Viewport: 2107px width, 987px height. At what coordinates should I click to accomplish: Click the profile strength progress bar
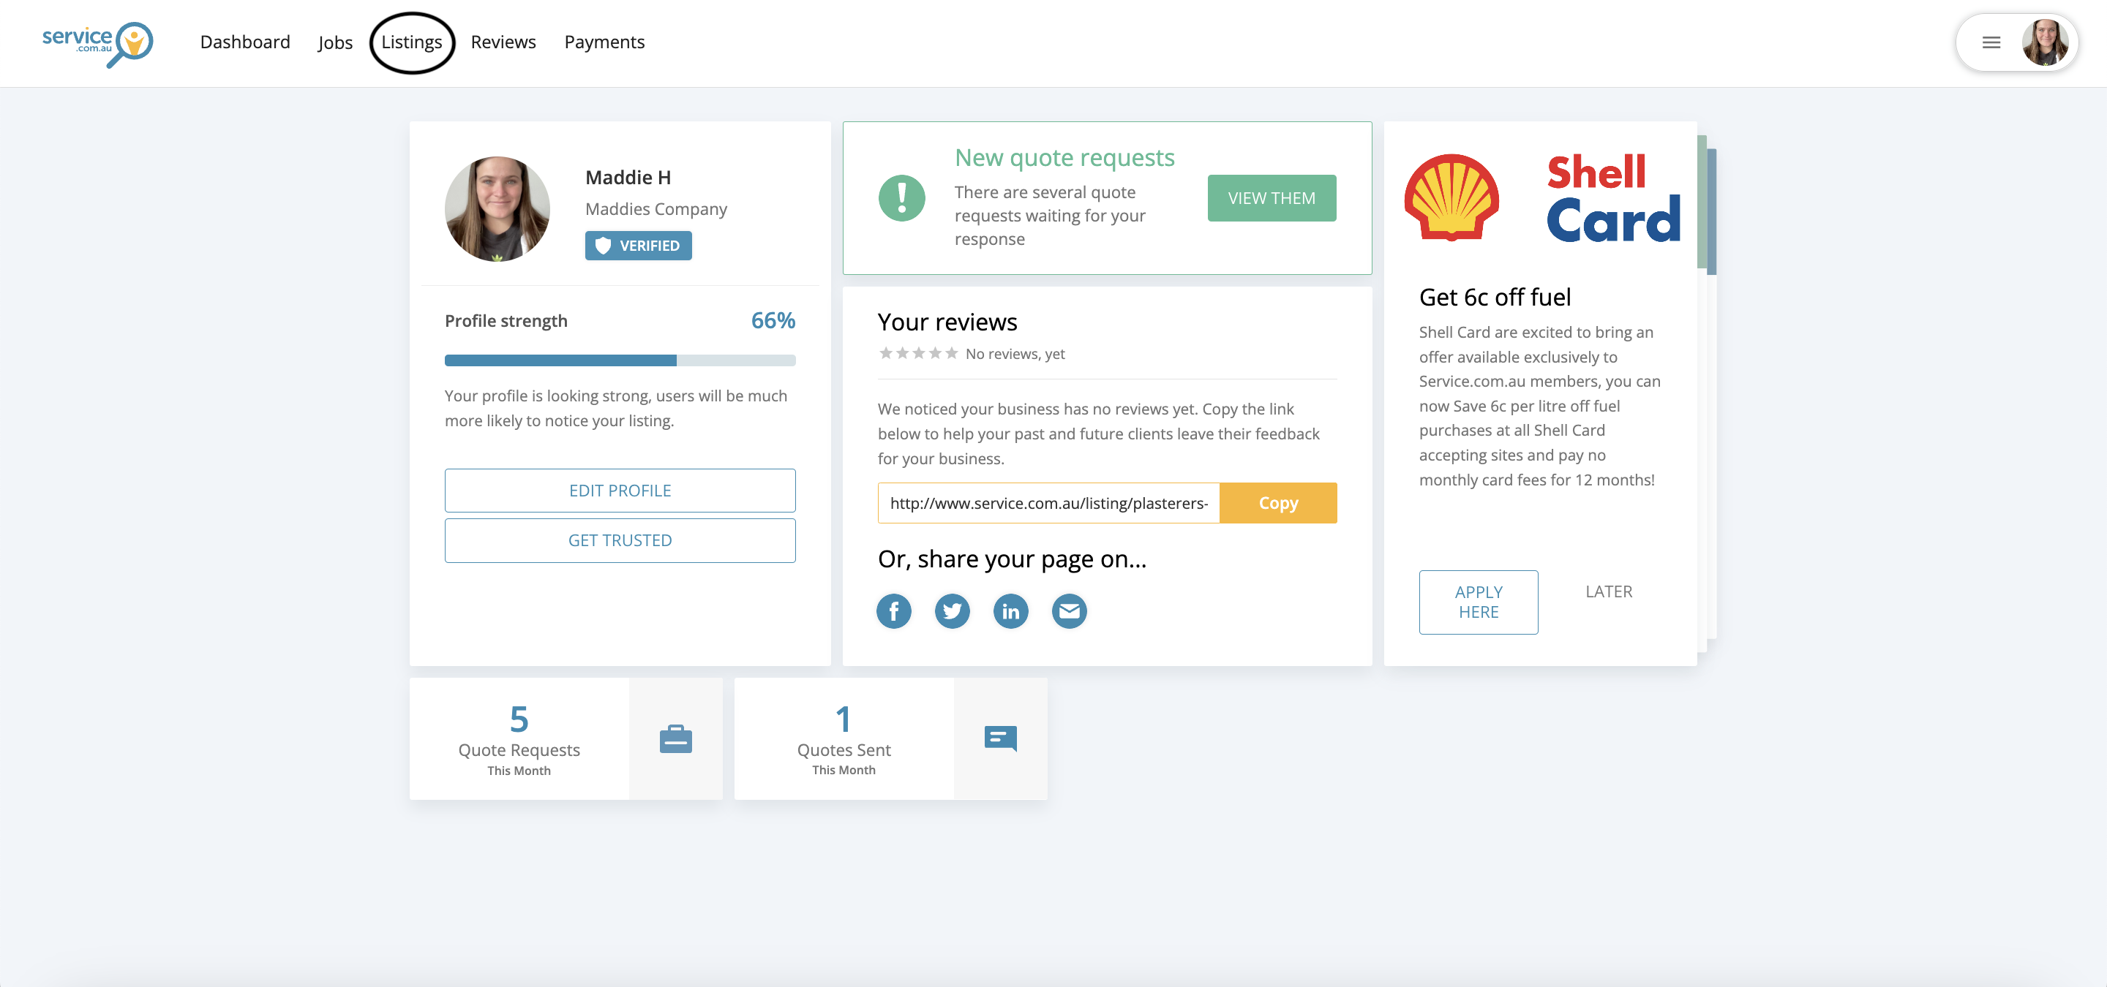point(619,360)
